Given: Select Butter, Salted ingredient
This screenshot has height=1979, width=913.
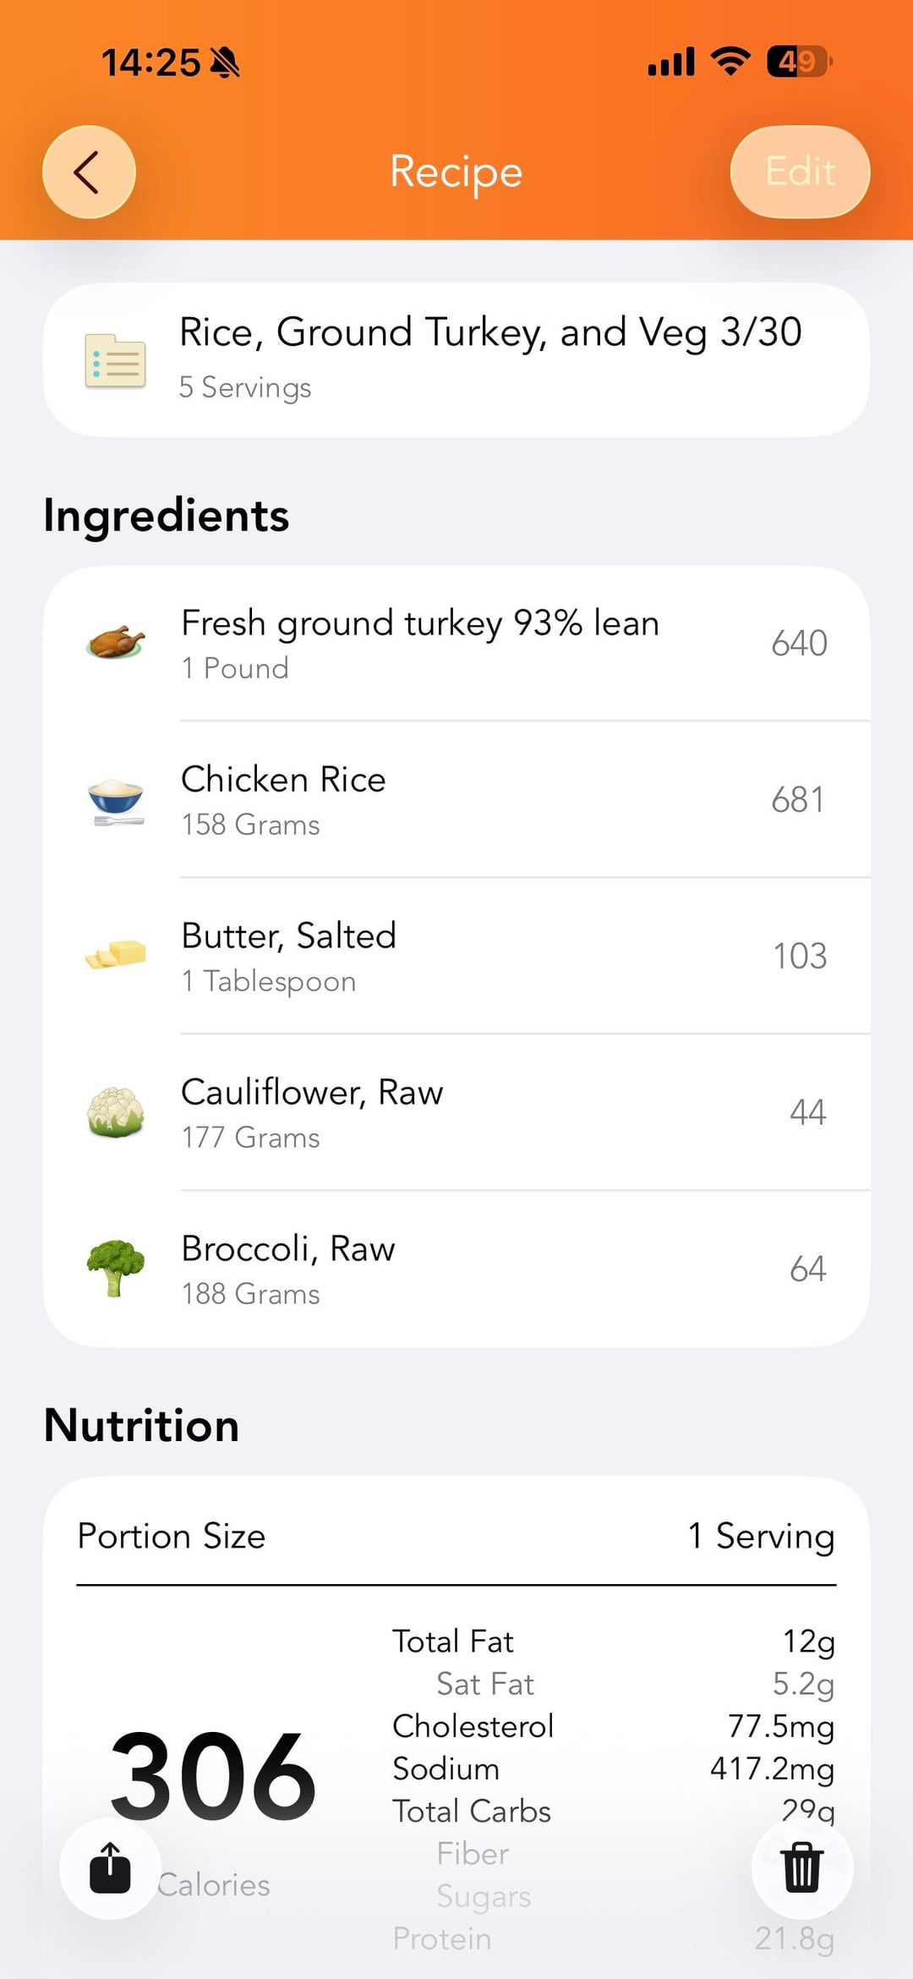Looking at the screenshot, I should point(473,956).
